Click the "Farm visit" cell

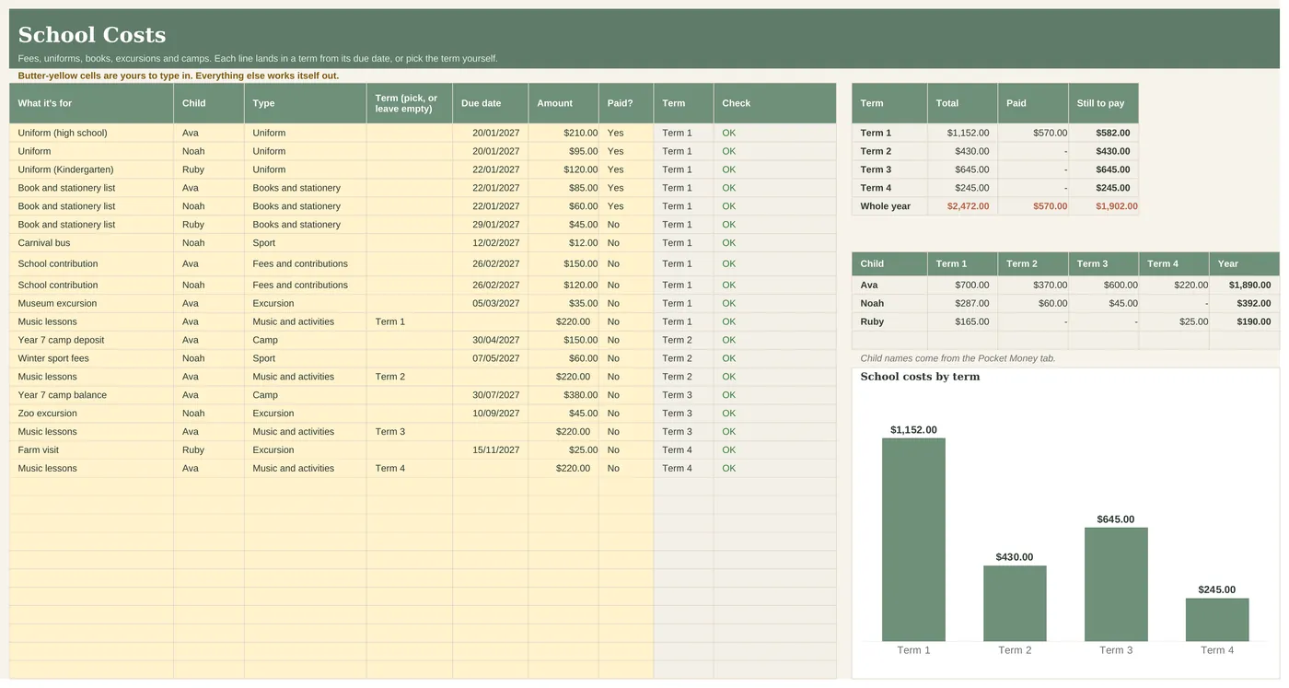[x=91, y=450]
